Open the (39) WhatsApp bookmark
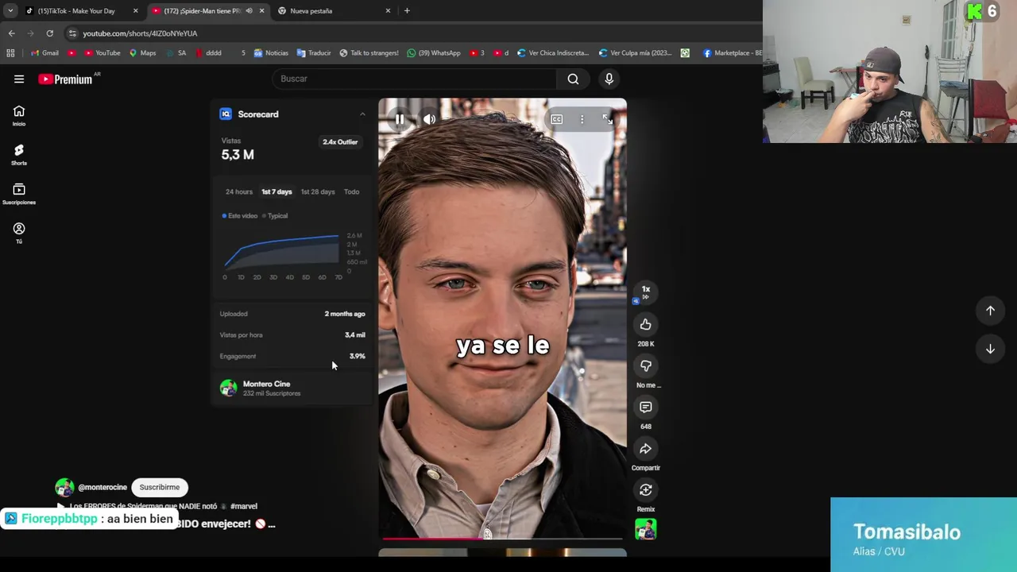 coord(434,53)
